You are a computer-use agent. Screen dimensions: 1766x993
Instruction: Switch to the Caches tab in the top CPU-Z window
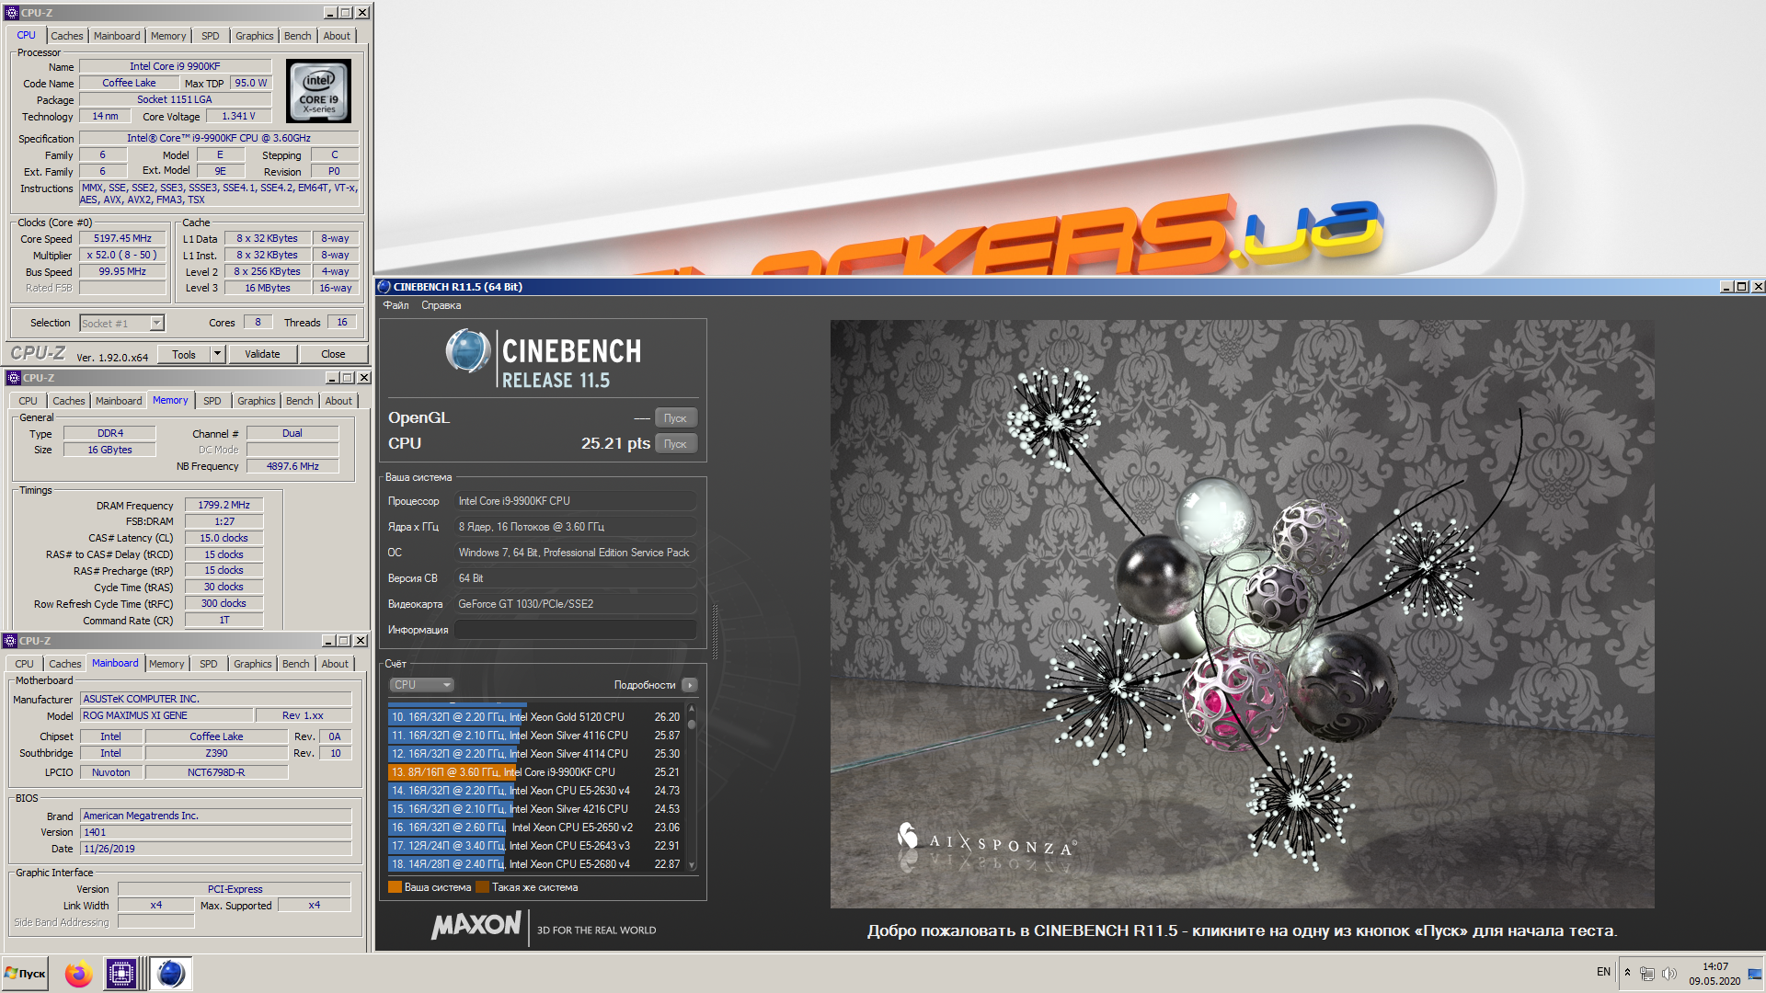pyautogui.click(x=67, y=36)
